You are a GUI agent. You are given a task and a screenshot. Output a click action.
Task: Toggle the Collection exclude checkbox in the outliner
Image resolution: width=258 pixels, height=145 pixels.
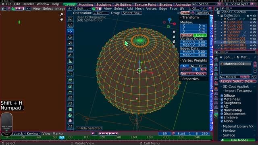(248, 16)
